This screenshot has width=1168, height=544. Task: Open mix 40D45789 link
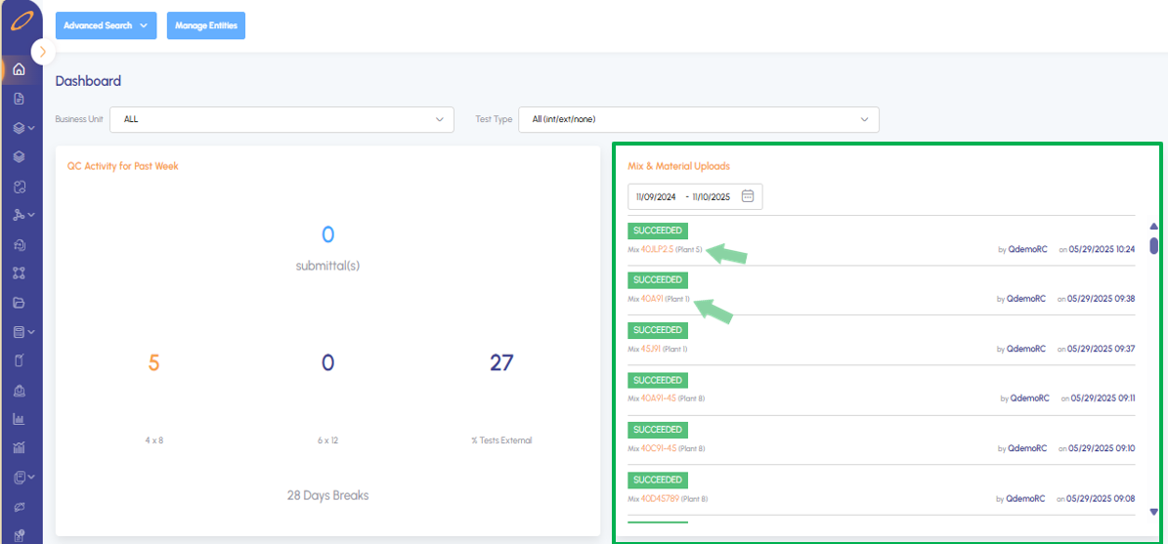[660, 498]
